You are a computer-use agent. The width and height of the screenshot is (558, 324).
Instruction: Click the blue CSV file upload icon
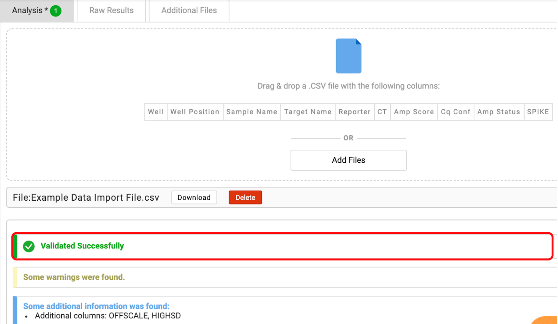348,56
